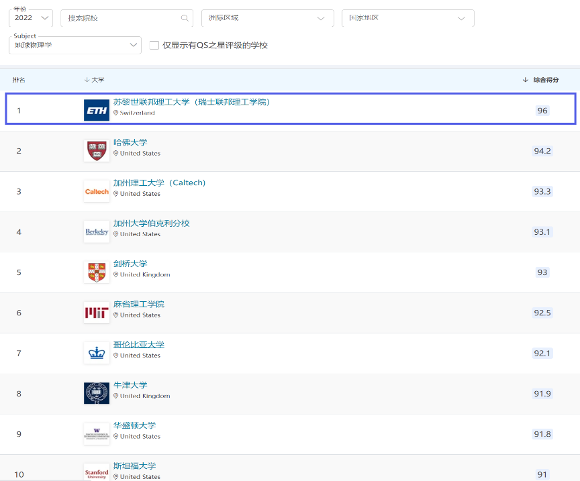Open 斯坦福大学 link
This screenshot has width=580, height=481.
(135, 466)
